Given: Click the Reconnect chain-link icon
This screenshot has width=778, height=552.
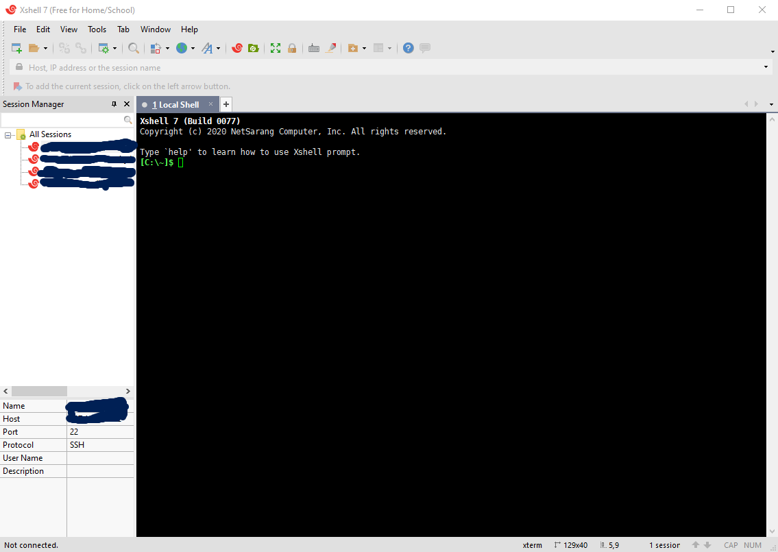Looking at the screenshot, I should coord(81,48).
